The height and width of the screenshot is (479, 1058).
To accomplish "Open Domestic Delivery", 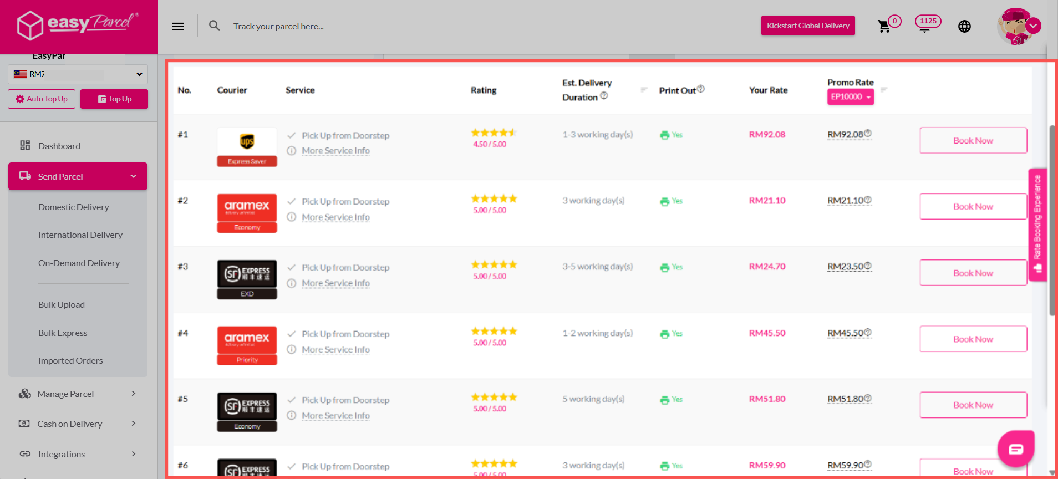I will [74, 207].
